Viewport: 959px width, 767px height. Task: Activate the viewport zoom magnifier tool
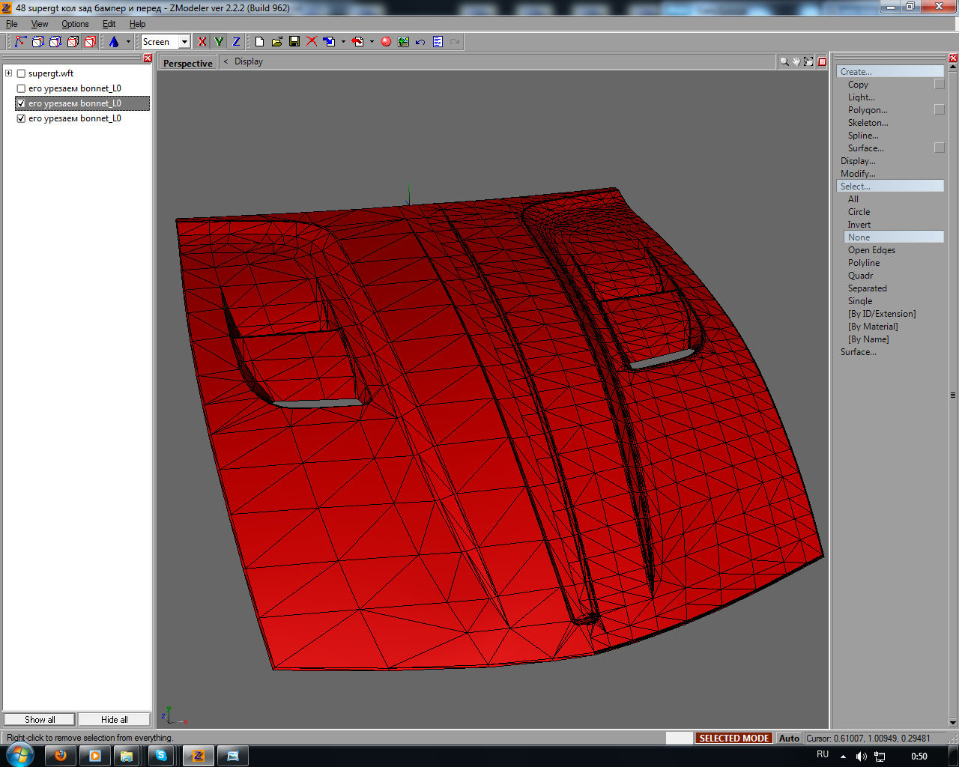[x=784, y=61]
